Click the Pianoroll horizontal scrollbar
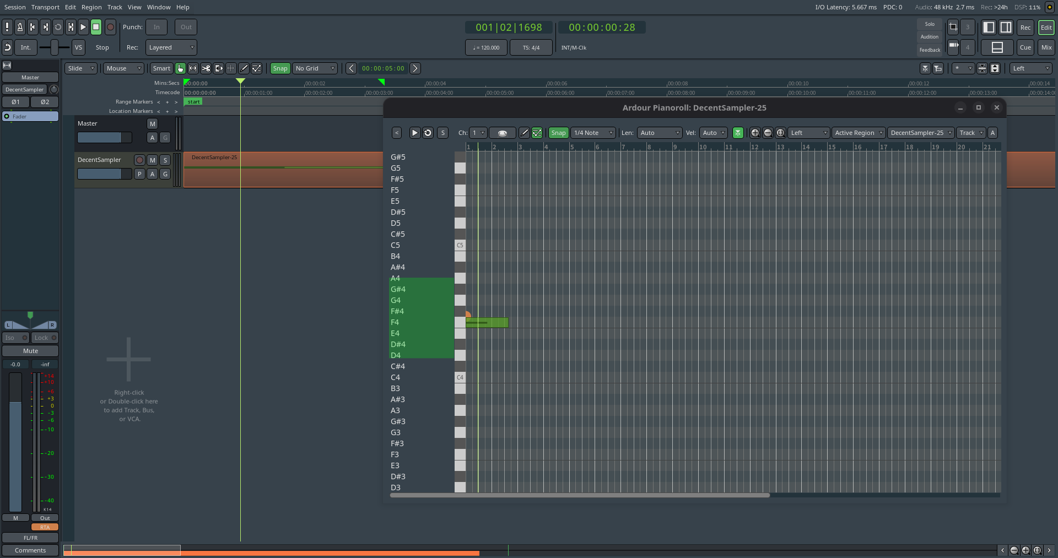This screenshot has width=1058, height=558. (x=580, y=495)
